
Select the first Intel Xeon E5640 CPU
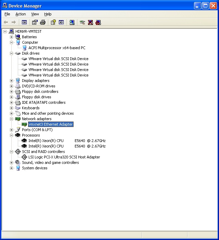pyautogui.click(x=67, y=141)
